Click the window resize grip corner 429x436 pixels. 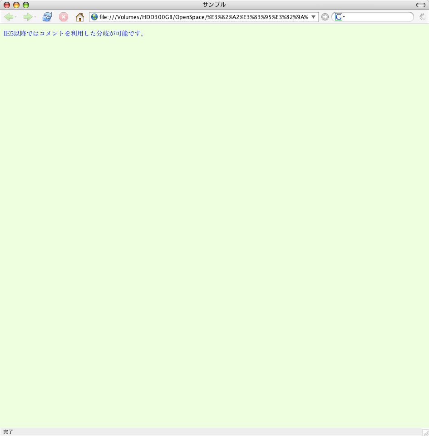pos(426,433)
